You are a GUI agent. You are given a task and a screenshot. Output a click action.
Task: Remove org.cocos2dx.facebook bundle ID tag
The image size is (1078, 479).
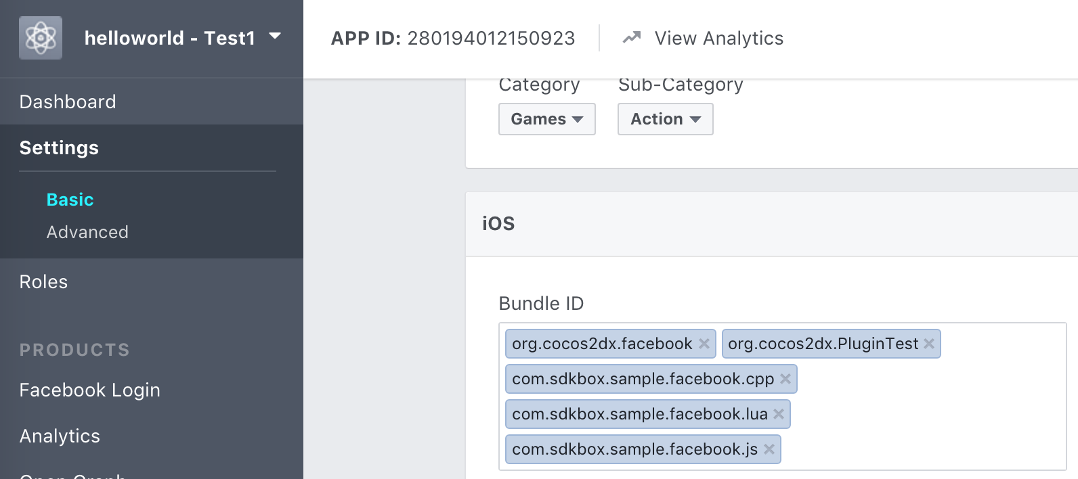(x=704, y=344)
